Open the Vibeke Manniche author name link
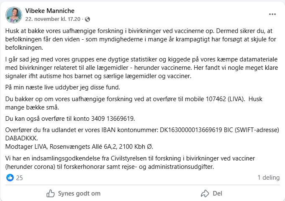Screen dimensions: 285x201 pos(50,11)
